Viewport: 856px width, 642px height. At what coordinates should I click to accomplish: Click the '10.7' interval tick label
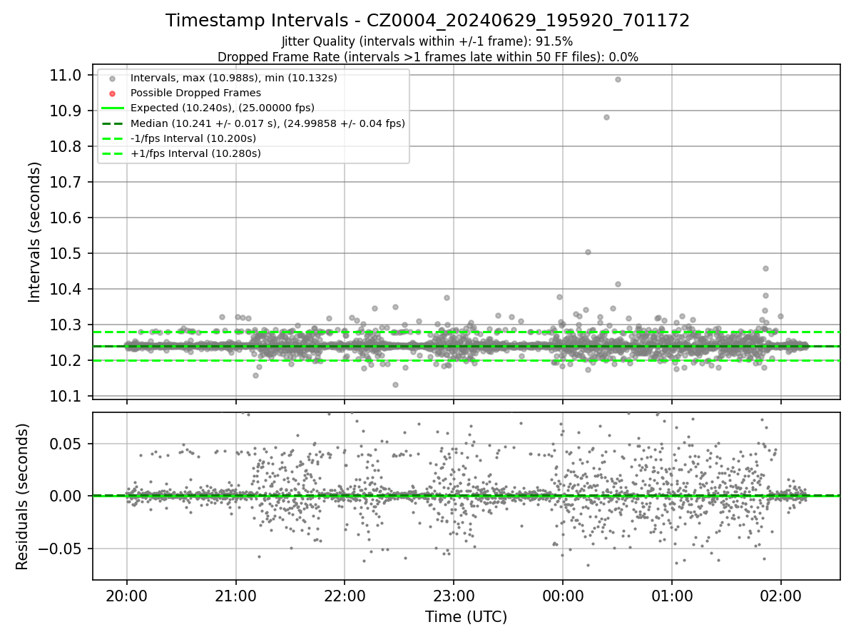(x=67, y=182)
